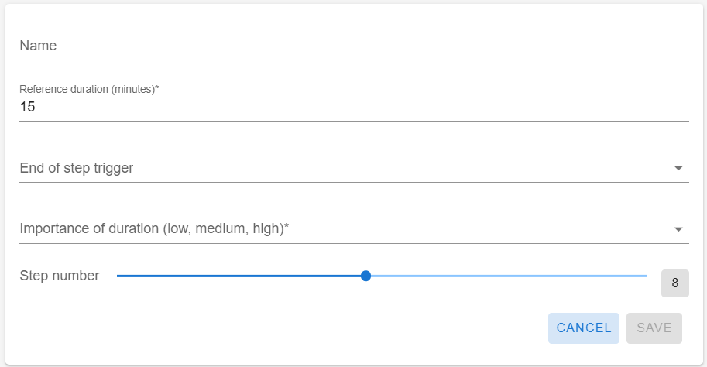The height and width of the screenshot is (367, 707).
Task: Click the value 15 in duration field
Action: 28,107
